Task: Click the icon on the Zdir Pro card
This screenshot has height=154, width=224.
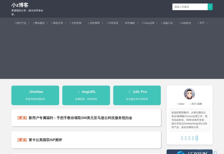Action: pos(129,92)
